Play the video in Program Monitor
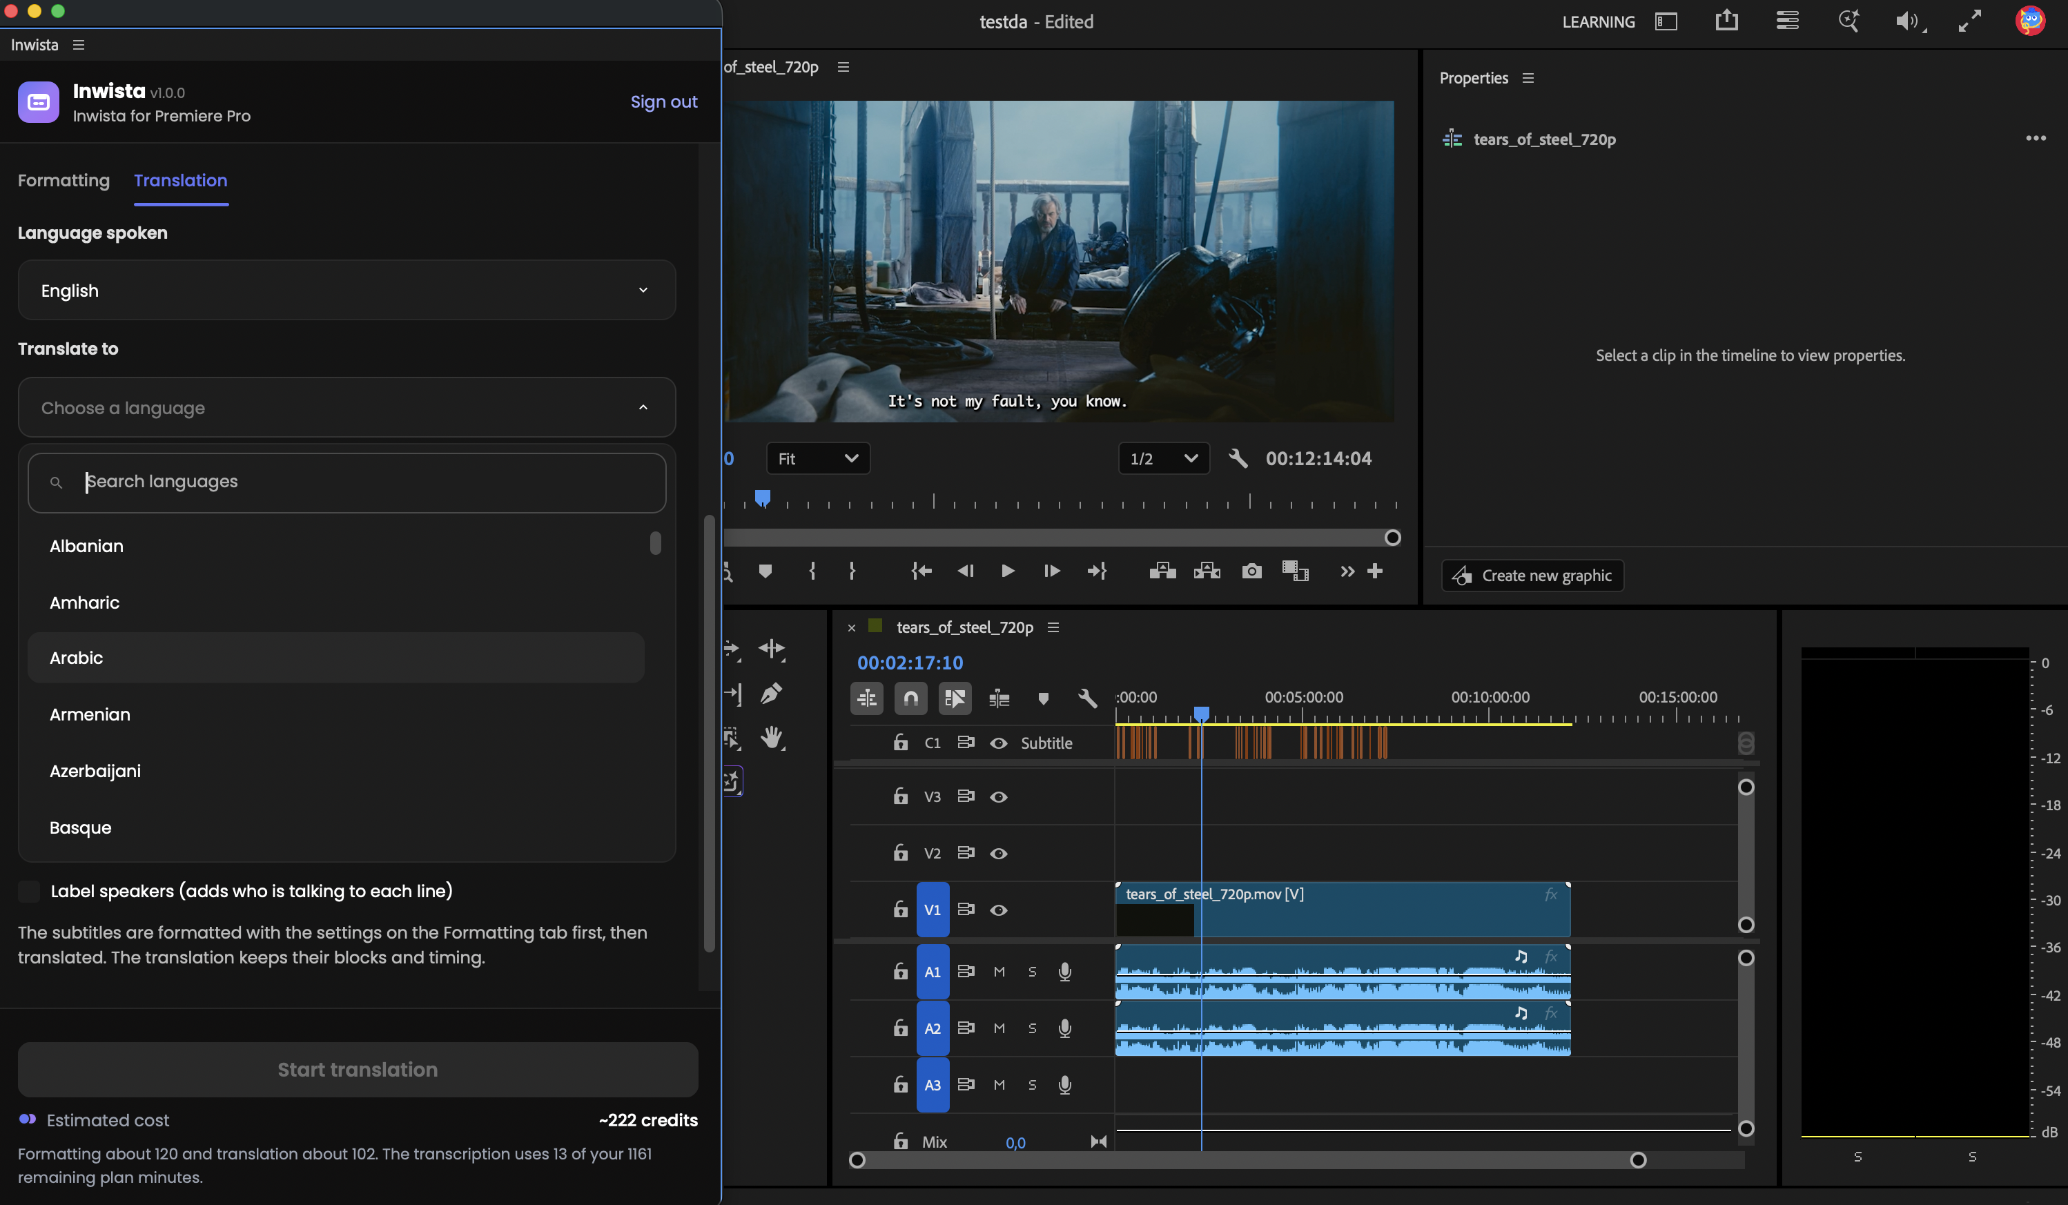 click(x=1007, y=571)
